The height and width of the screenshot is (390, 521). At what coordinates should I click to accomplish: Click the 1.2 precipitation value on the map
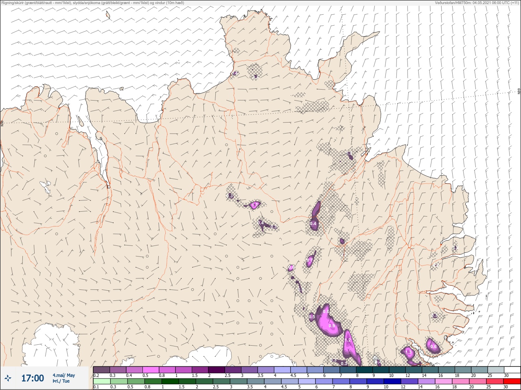348,340
